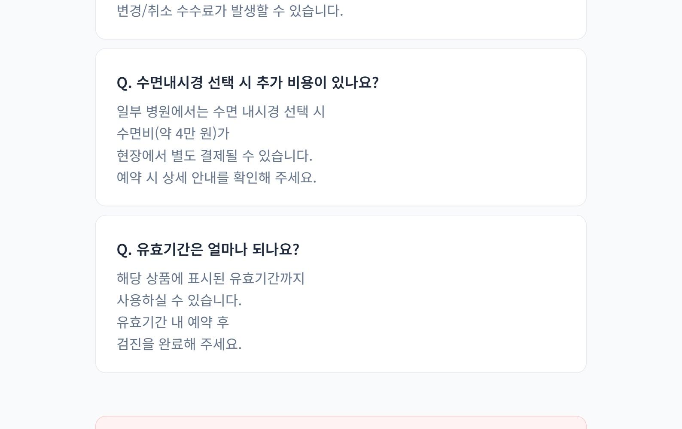Click the line '예약 시 상세 안내를 확인해 주세요.'

pyautogui.click(x=216, y=178)
